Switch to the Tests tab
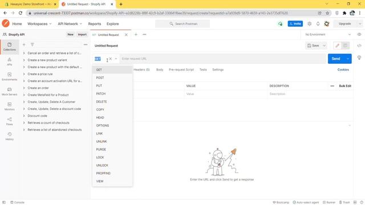The image size is (365, 205). pyautogui.click(x=203, y=69)
